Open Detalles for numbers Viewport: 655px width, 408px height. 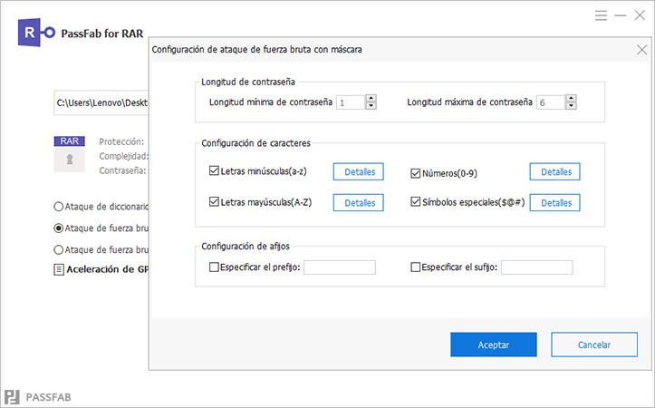click(x=554, y=171)
